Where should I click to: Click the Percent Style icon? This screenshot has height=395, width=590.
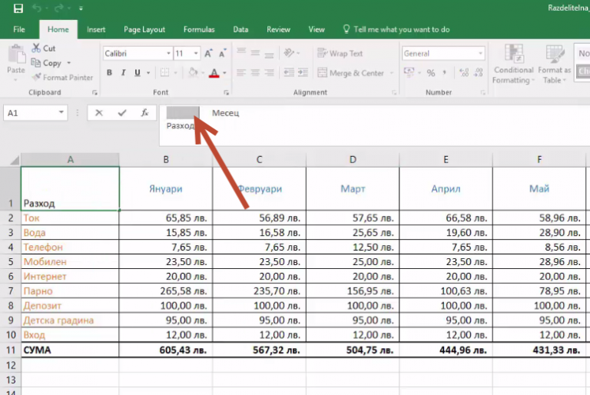pos(431,73)
